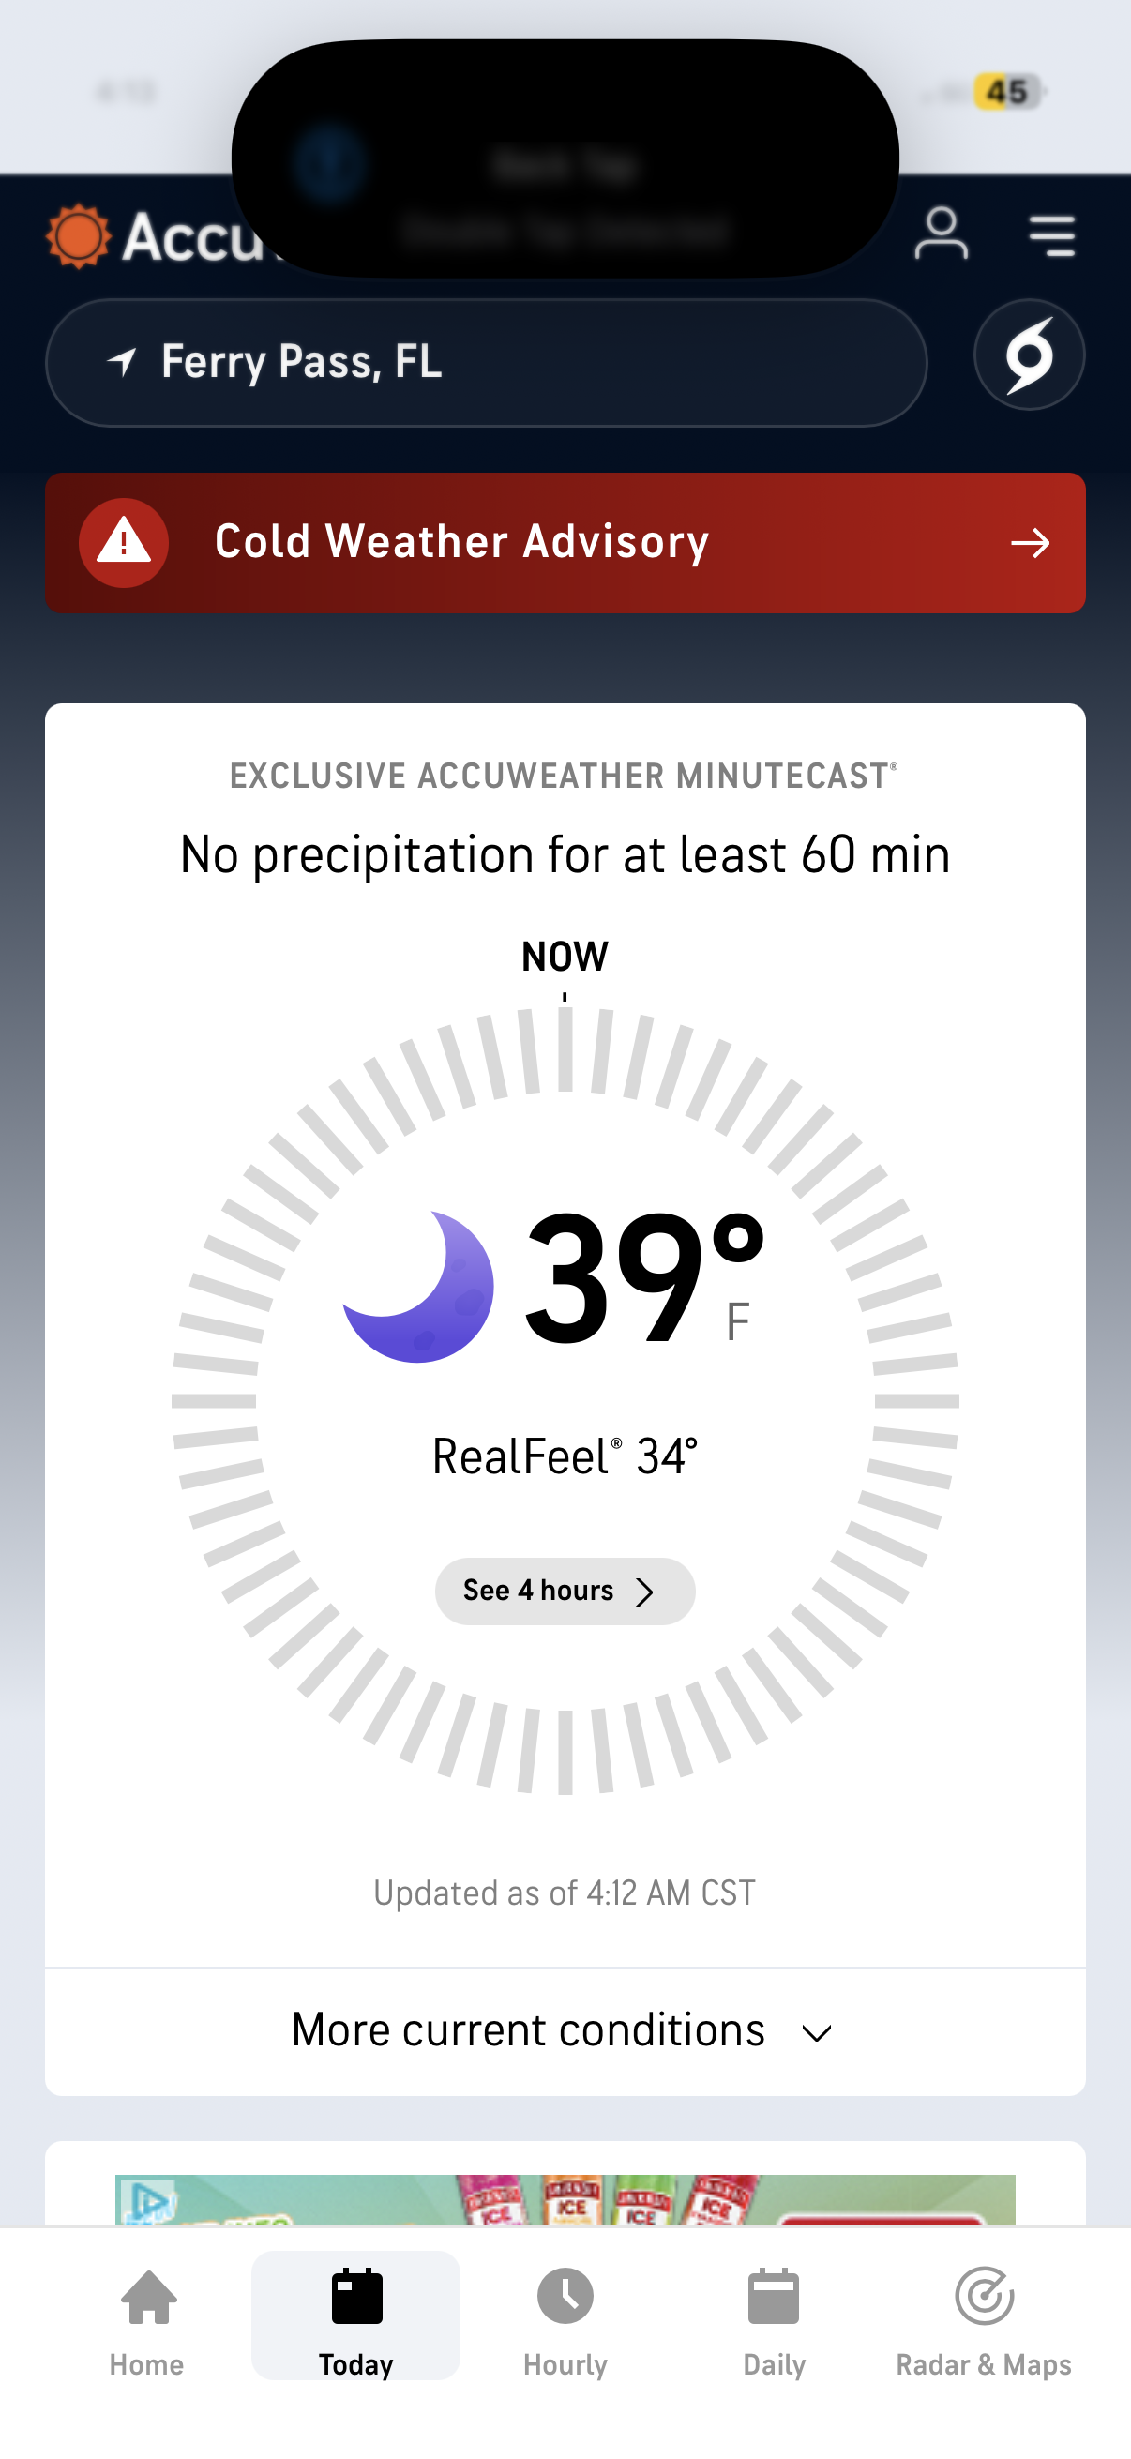Tap the purple moon weather icon
The height and width of the screenshot is (2459, 1131).
click(x=420, y=1285)
